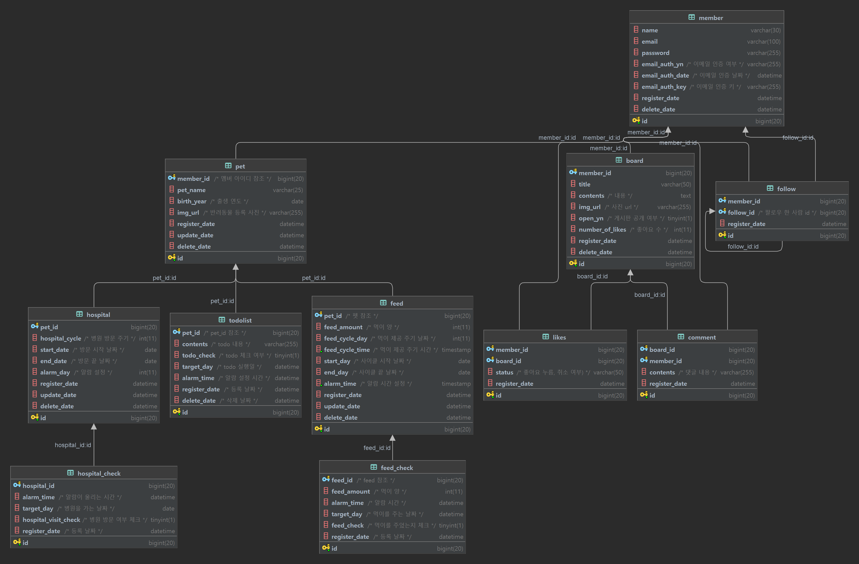Click the foreign key icon next to board member_id
This screenshot has width=859, height=564.
point(573,173)
